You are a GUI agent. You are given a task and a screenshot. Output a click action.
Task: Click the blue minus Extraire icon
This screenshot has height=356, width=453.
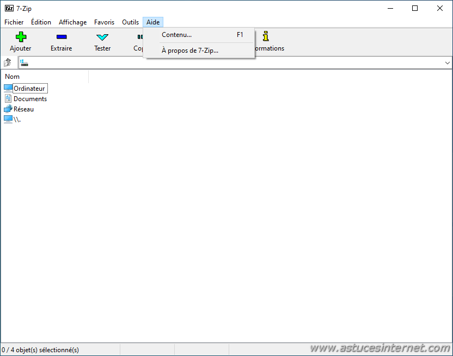pyautogui.click(x=61, y=37)
